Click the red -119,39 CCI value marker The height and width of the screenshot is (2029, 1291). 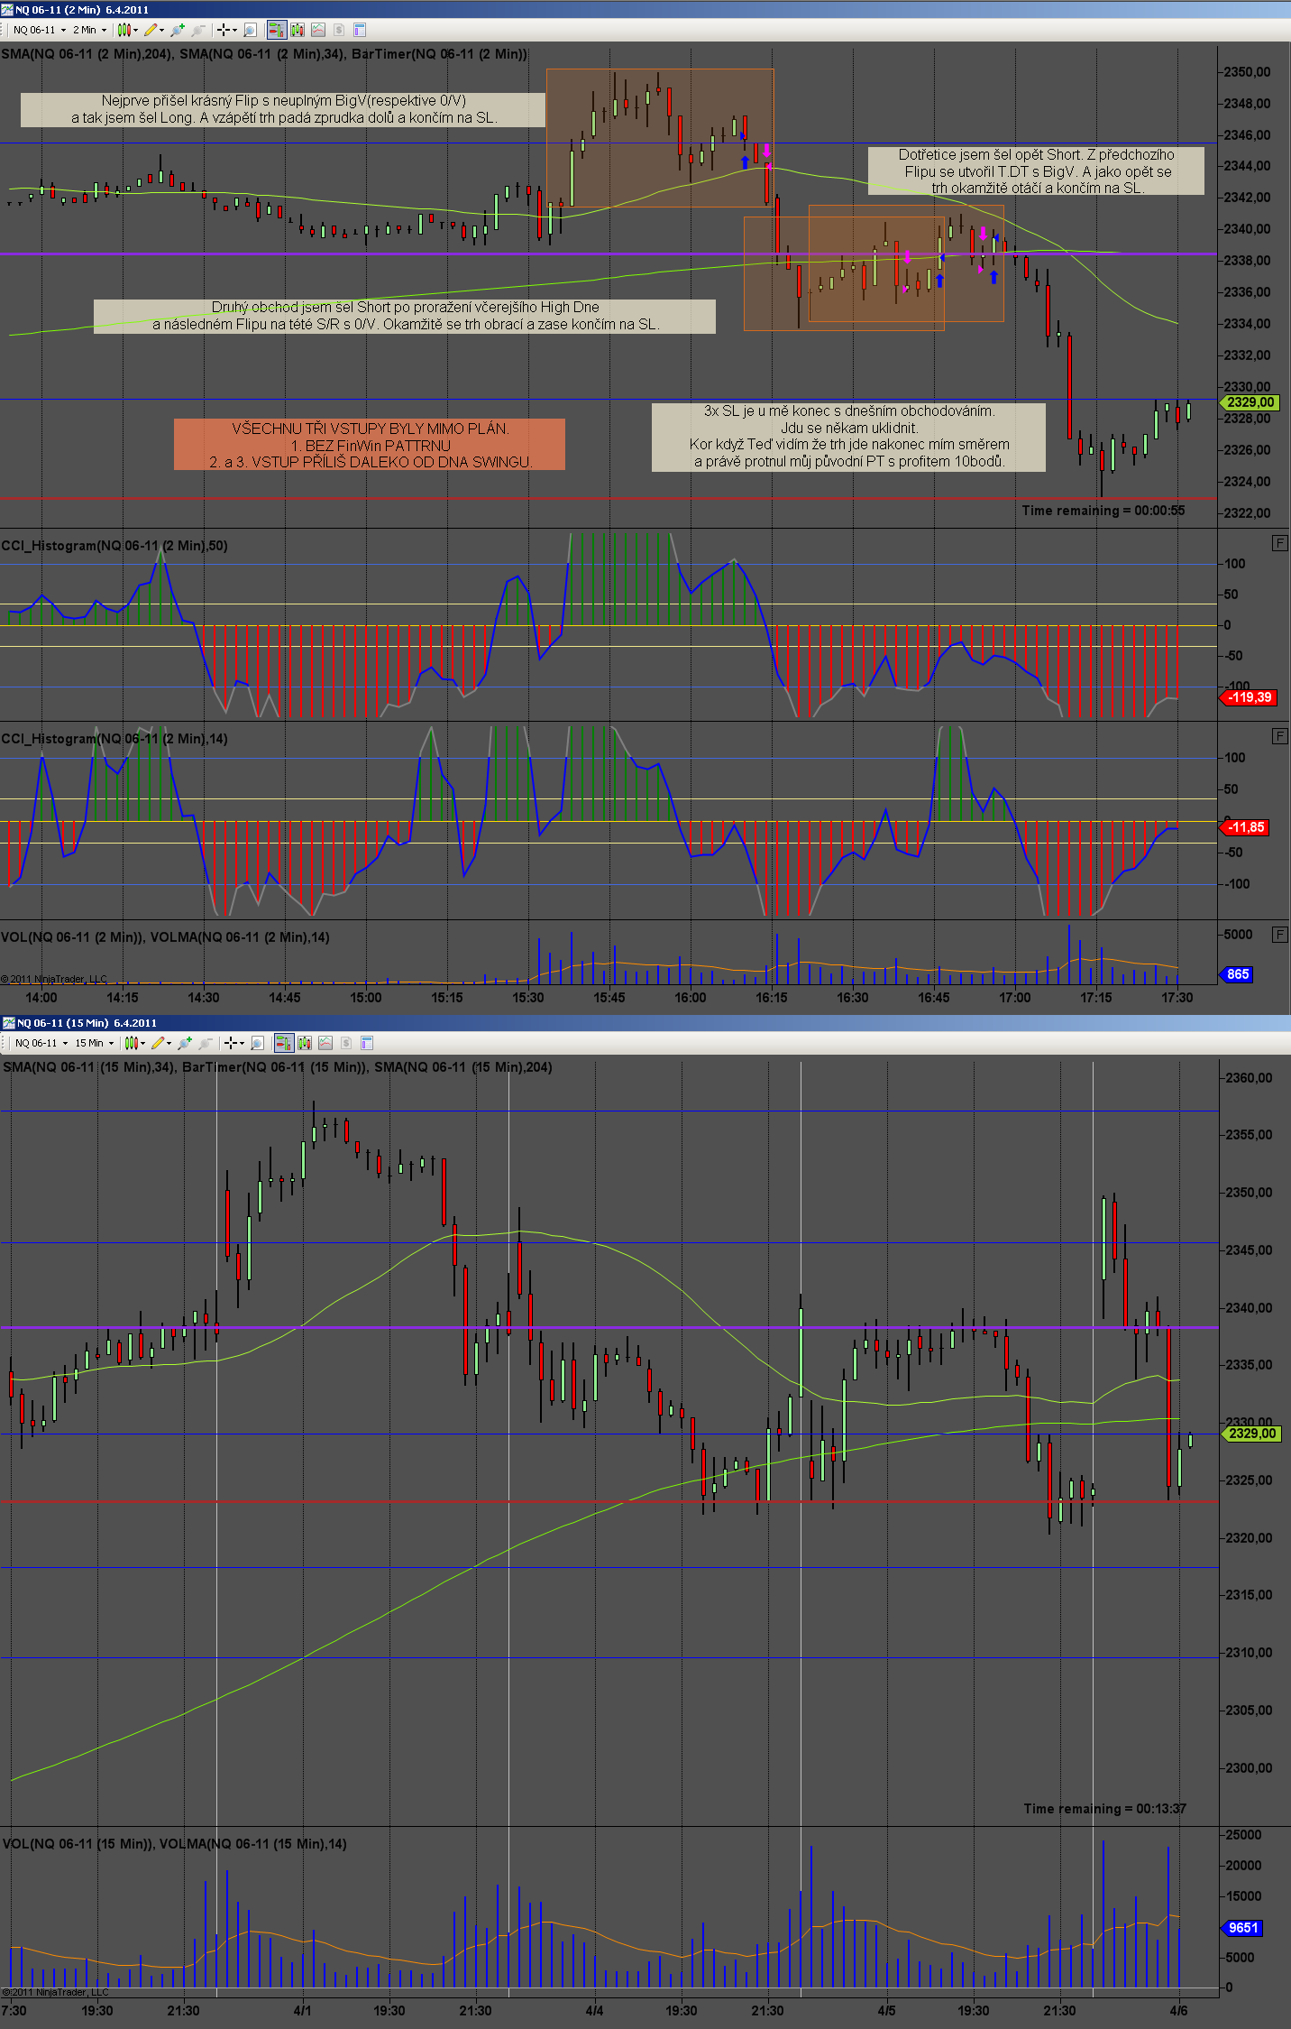tap(1249, 697)
